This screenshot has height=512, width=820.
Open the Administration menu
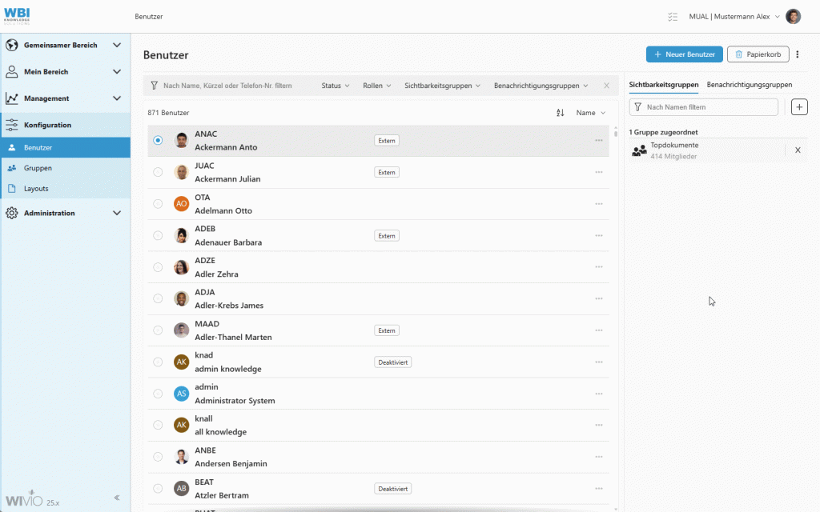pyautogui.click(x=50, y=213)
